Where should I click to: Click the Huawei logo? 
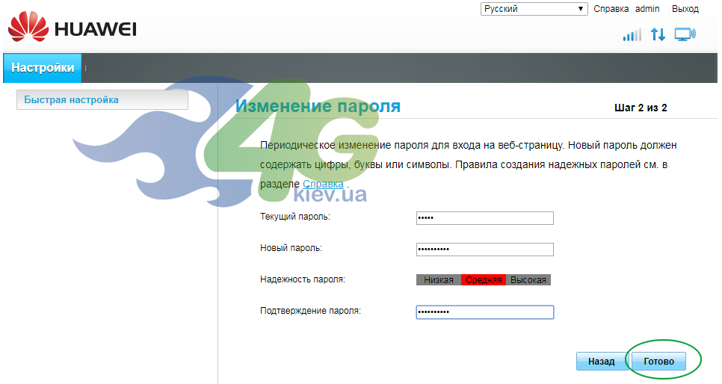72,28
